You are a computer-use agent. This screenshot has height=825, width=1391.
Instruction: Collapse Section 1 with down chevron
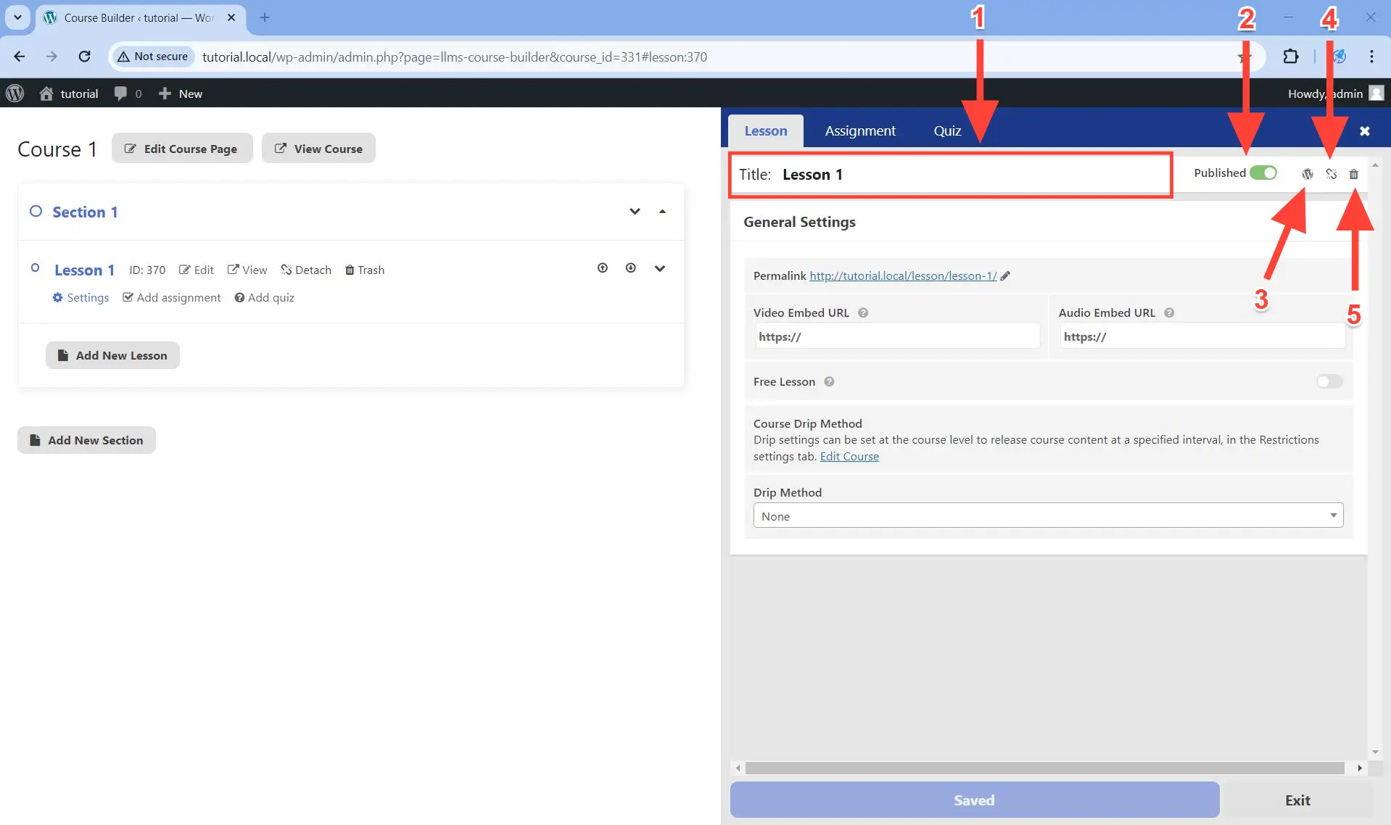tap(635, 212)
